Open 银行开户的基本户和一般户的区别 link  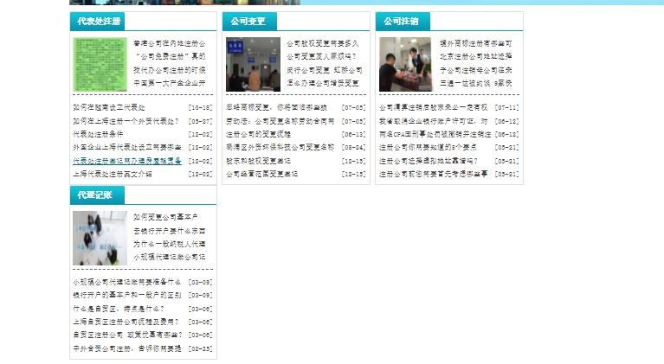click(126, 295)
